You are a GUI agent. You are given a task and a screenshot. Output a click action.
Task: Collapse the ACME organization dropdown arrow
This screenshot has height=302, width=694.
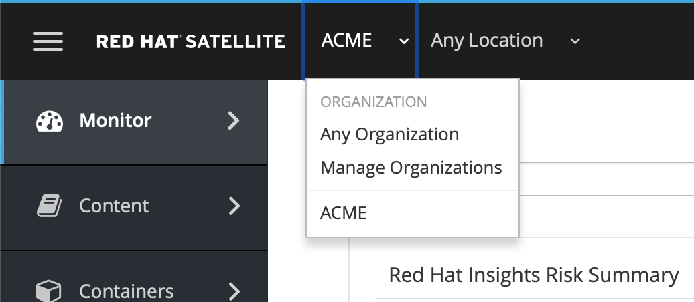tap(404, 41)
